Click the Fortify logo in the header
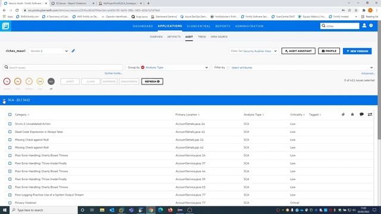The height and width of the screenshot is (214, 381). (x=5, y=26)
